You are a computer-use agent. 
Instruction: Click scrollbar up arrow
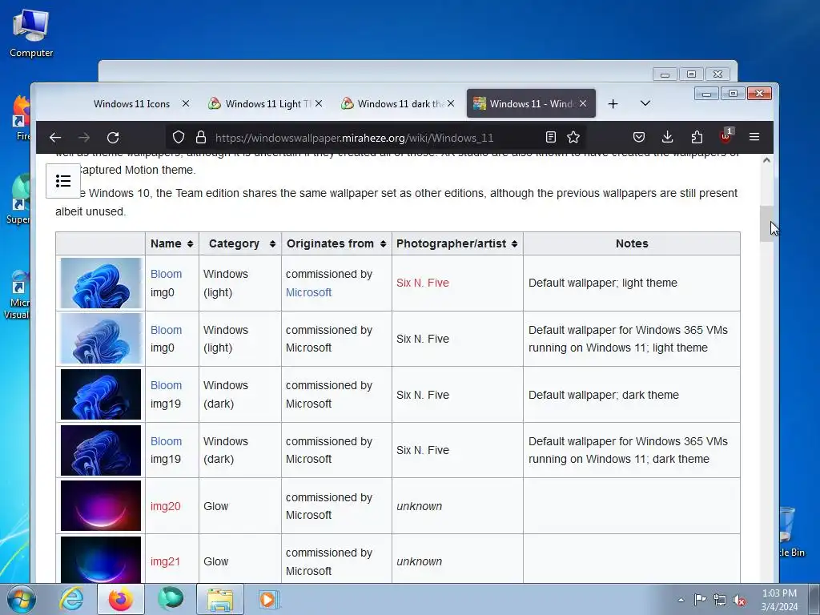point(766,160)
